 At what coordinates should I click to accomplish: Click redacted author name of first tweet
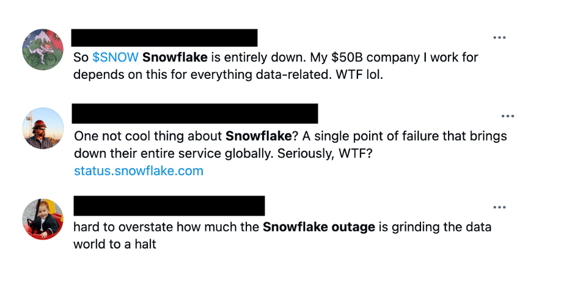point(164,38)
